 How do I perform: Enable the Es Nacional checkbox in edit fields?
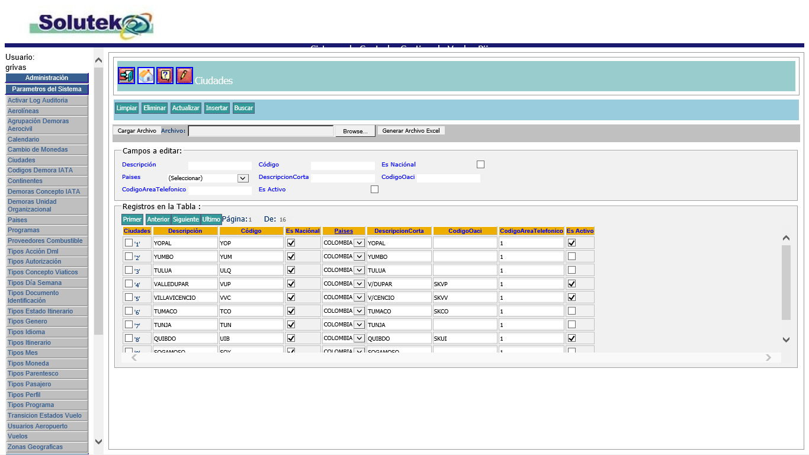(480, 165)
